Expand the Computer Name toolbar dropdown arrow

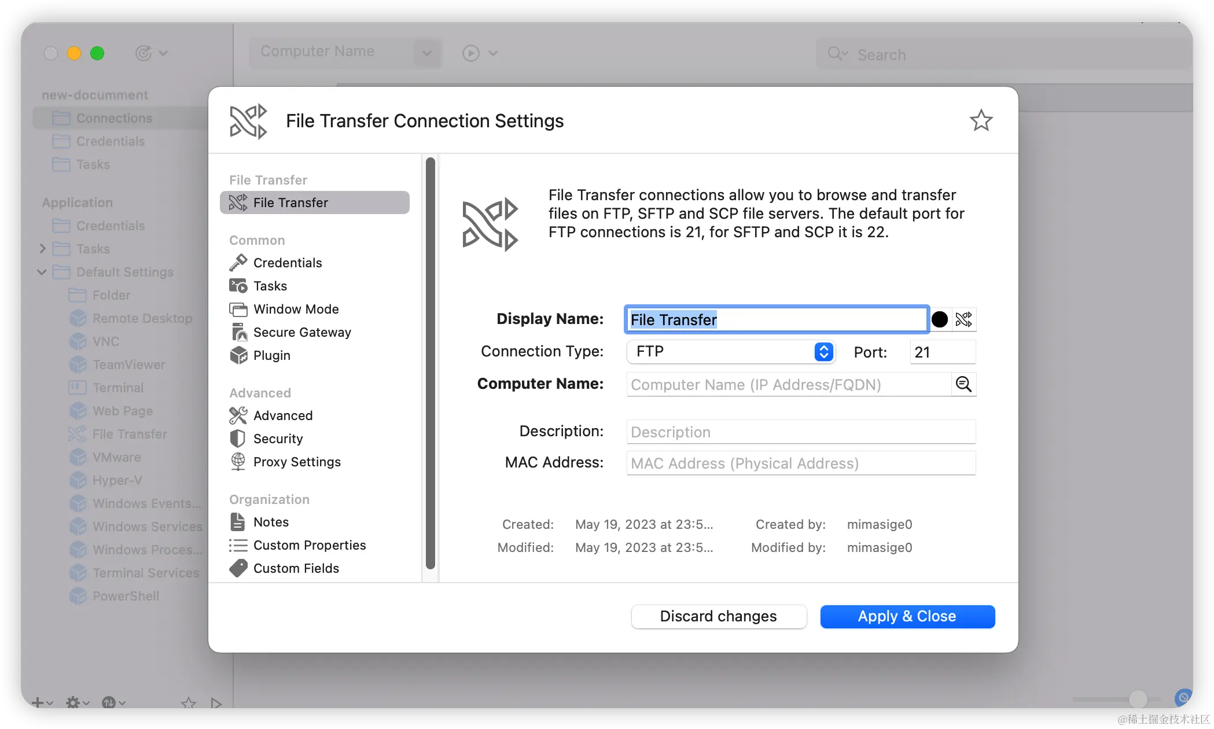(427, 53)
